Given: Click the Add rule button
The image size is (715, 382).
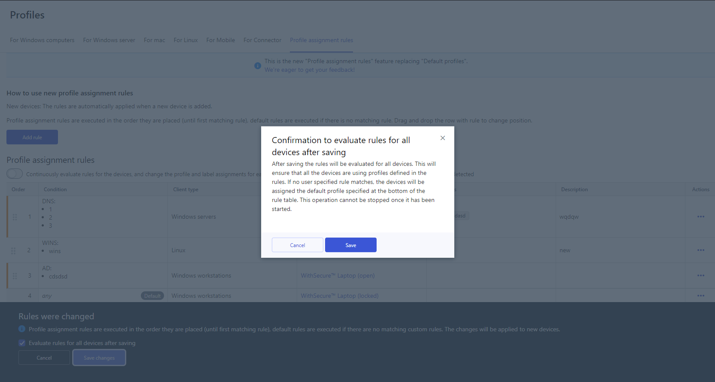Looking at the screenshot, I should (x=32, y=137).
